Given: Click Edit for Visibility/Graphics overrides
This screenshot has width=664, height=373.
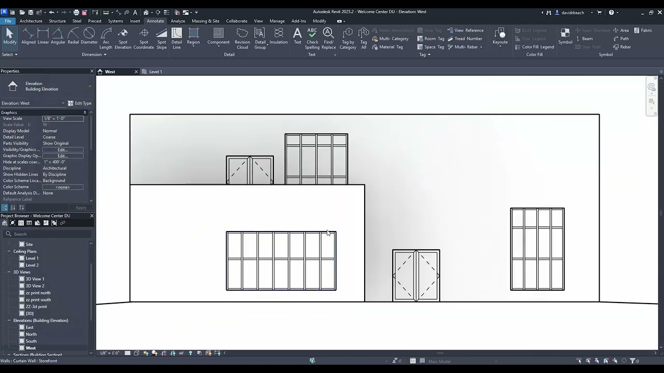Looking at the screenshot, I should (x=63, y=150).
